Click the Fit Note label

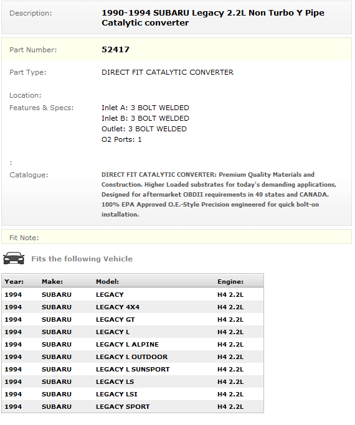(x=24, y=238)
